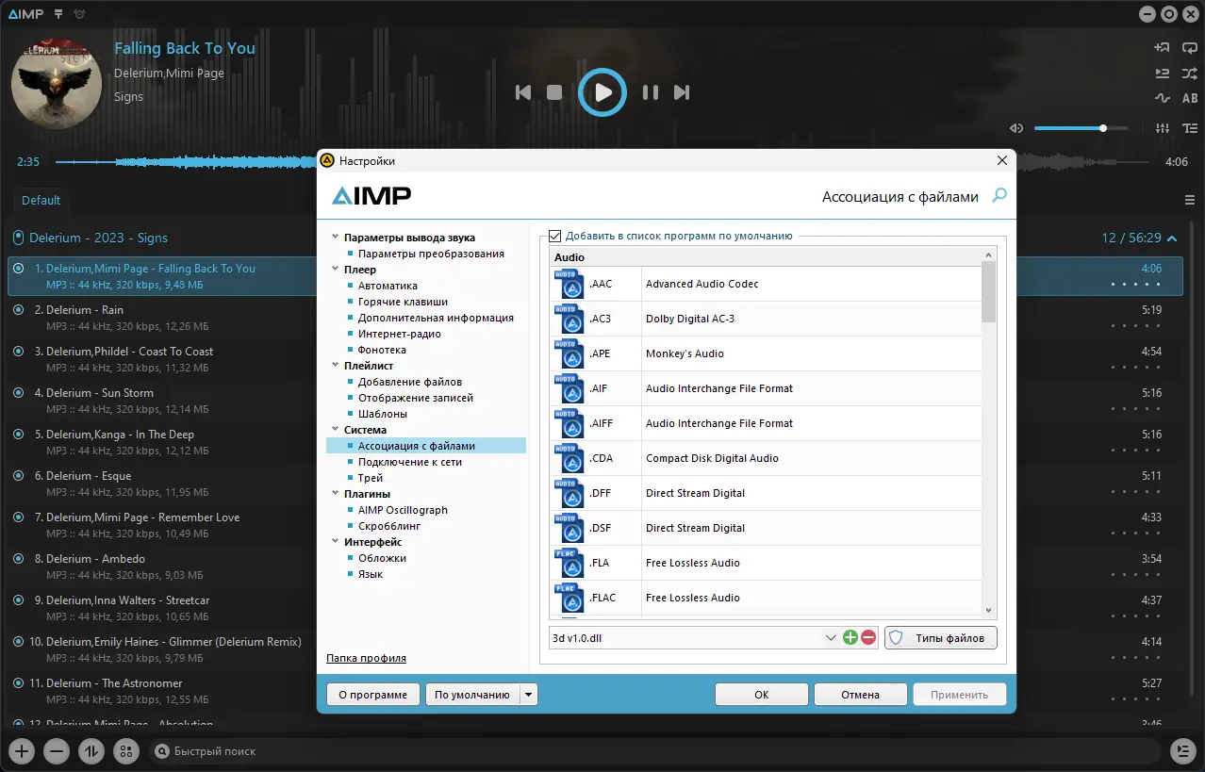1205x772 pixels.
Task: Skip to the next track
Action: click(x=682, y=92)
